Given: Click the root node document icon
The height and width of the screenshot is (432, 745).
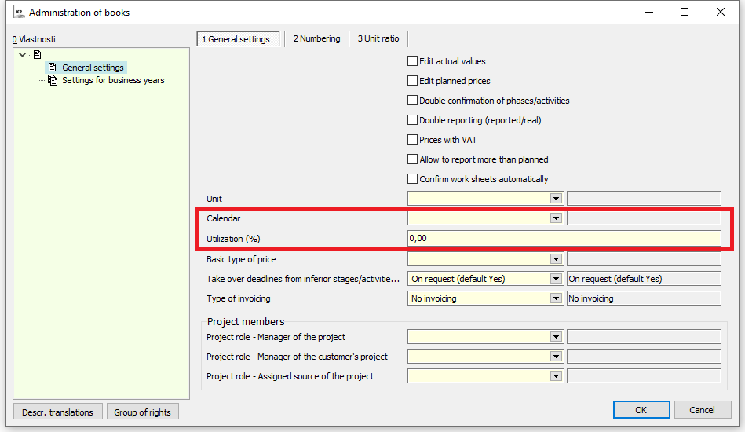Looking at the screenshot, I should coord(37,54).
